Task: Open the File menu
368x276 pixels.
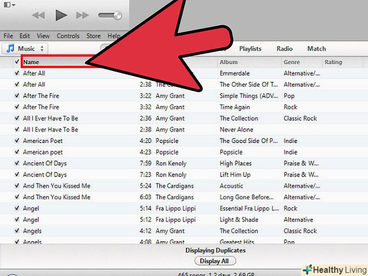Action: pos(8,36)
